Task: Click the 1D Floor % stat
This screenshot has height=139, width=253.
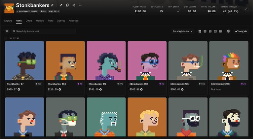Action: [x=157, y=9]
